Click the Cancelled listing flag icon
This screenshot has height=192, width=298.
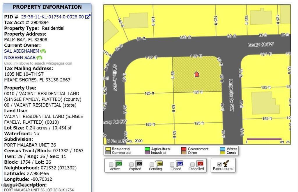coord(200,164)
